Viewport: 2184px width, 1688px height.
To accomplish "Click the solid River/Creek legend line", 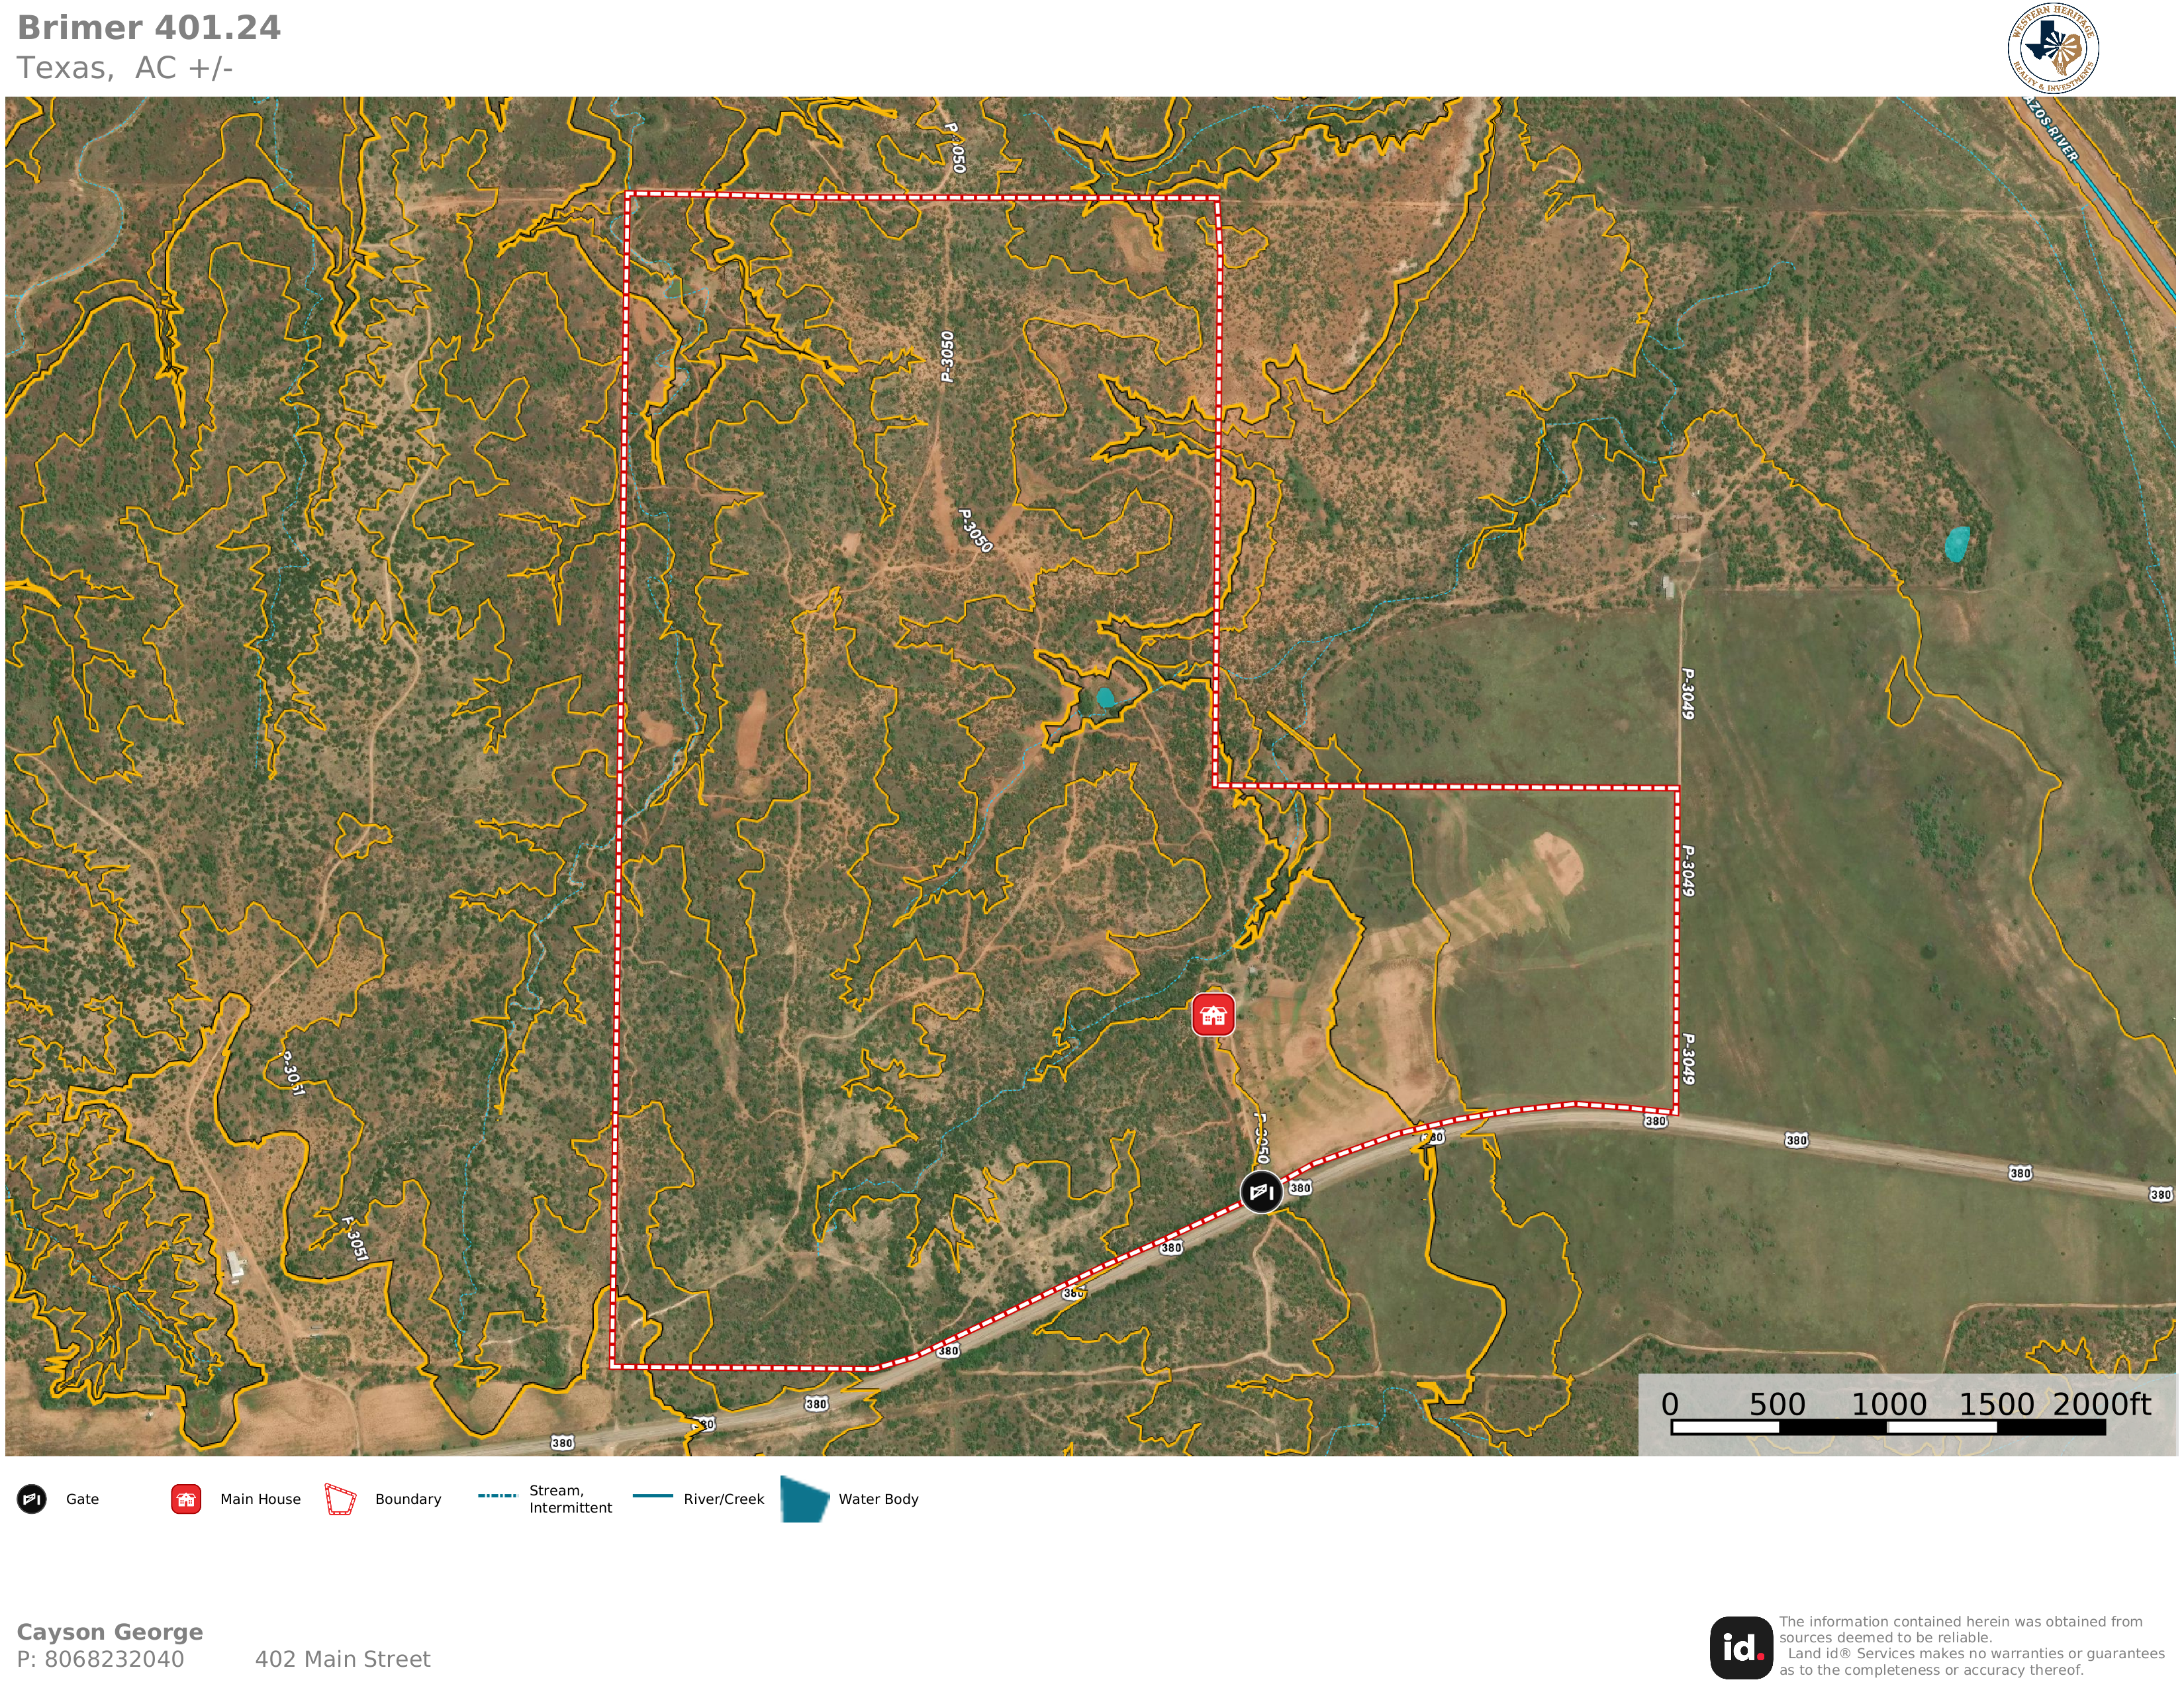I will tap(653, 1496).
